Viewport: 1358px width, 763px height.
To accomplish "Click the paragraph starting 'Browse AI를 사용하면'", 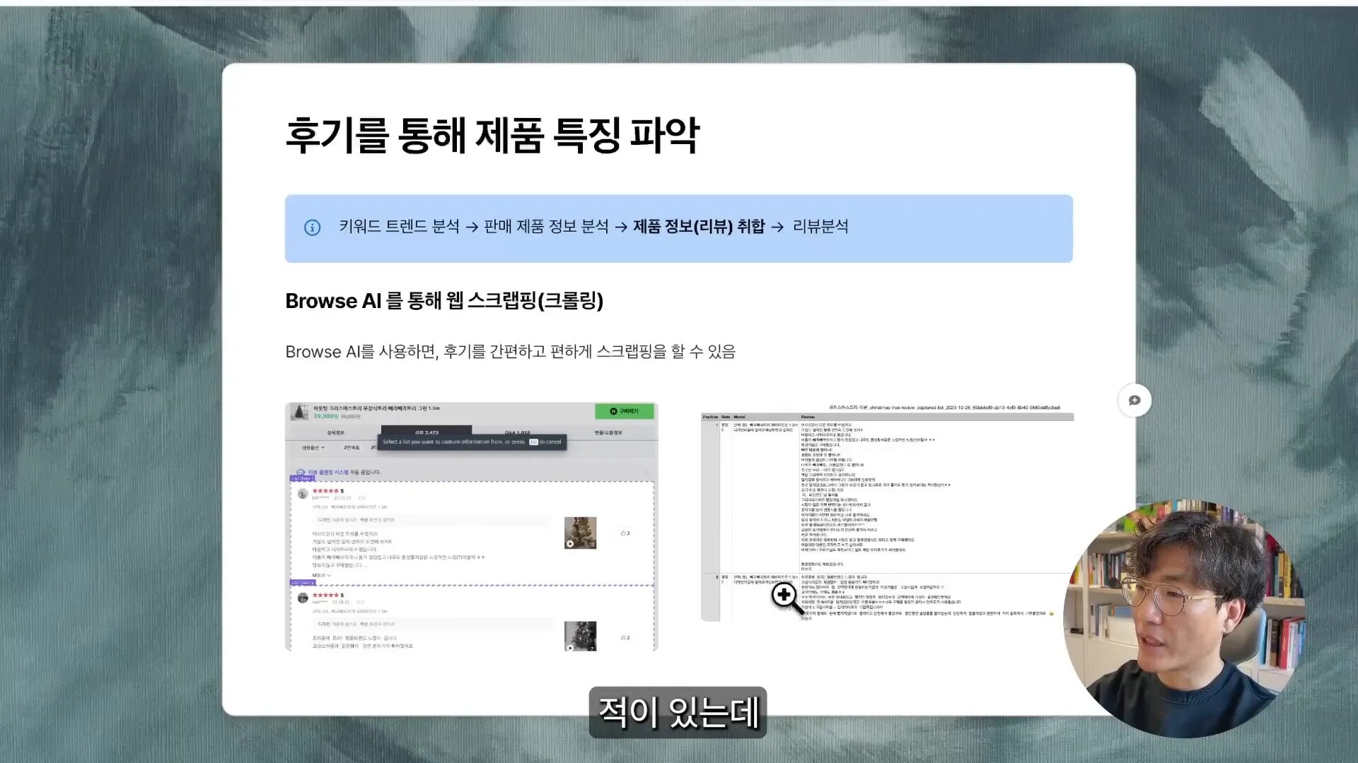I will coord(510,352).
